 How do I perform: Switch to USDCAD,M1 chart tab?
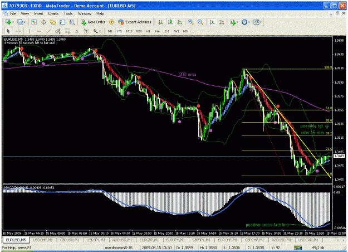coord(308,240)
